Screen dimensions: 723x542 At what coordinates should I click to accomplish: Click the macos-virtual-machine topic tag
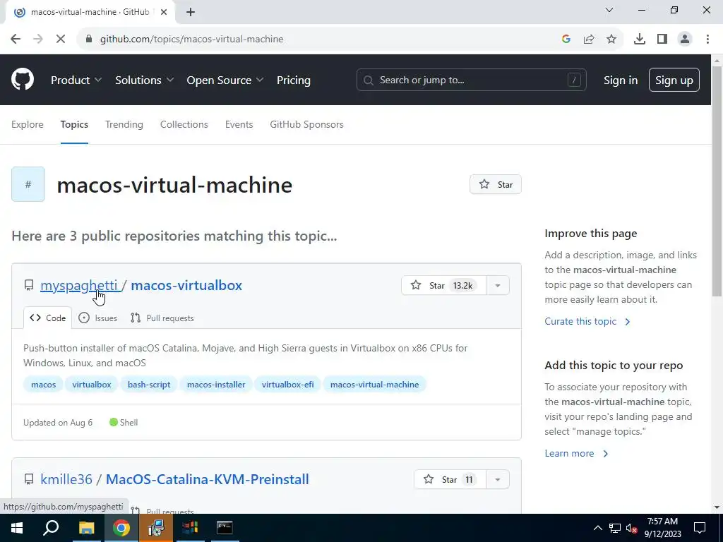(374, 385)
